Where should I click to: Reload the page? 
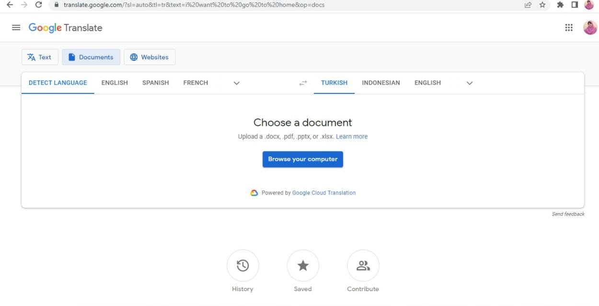click(39, 5)
